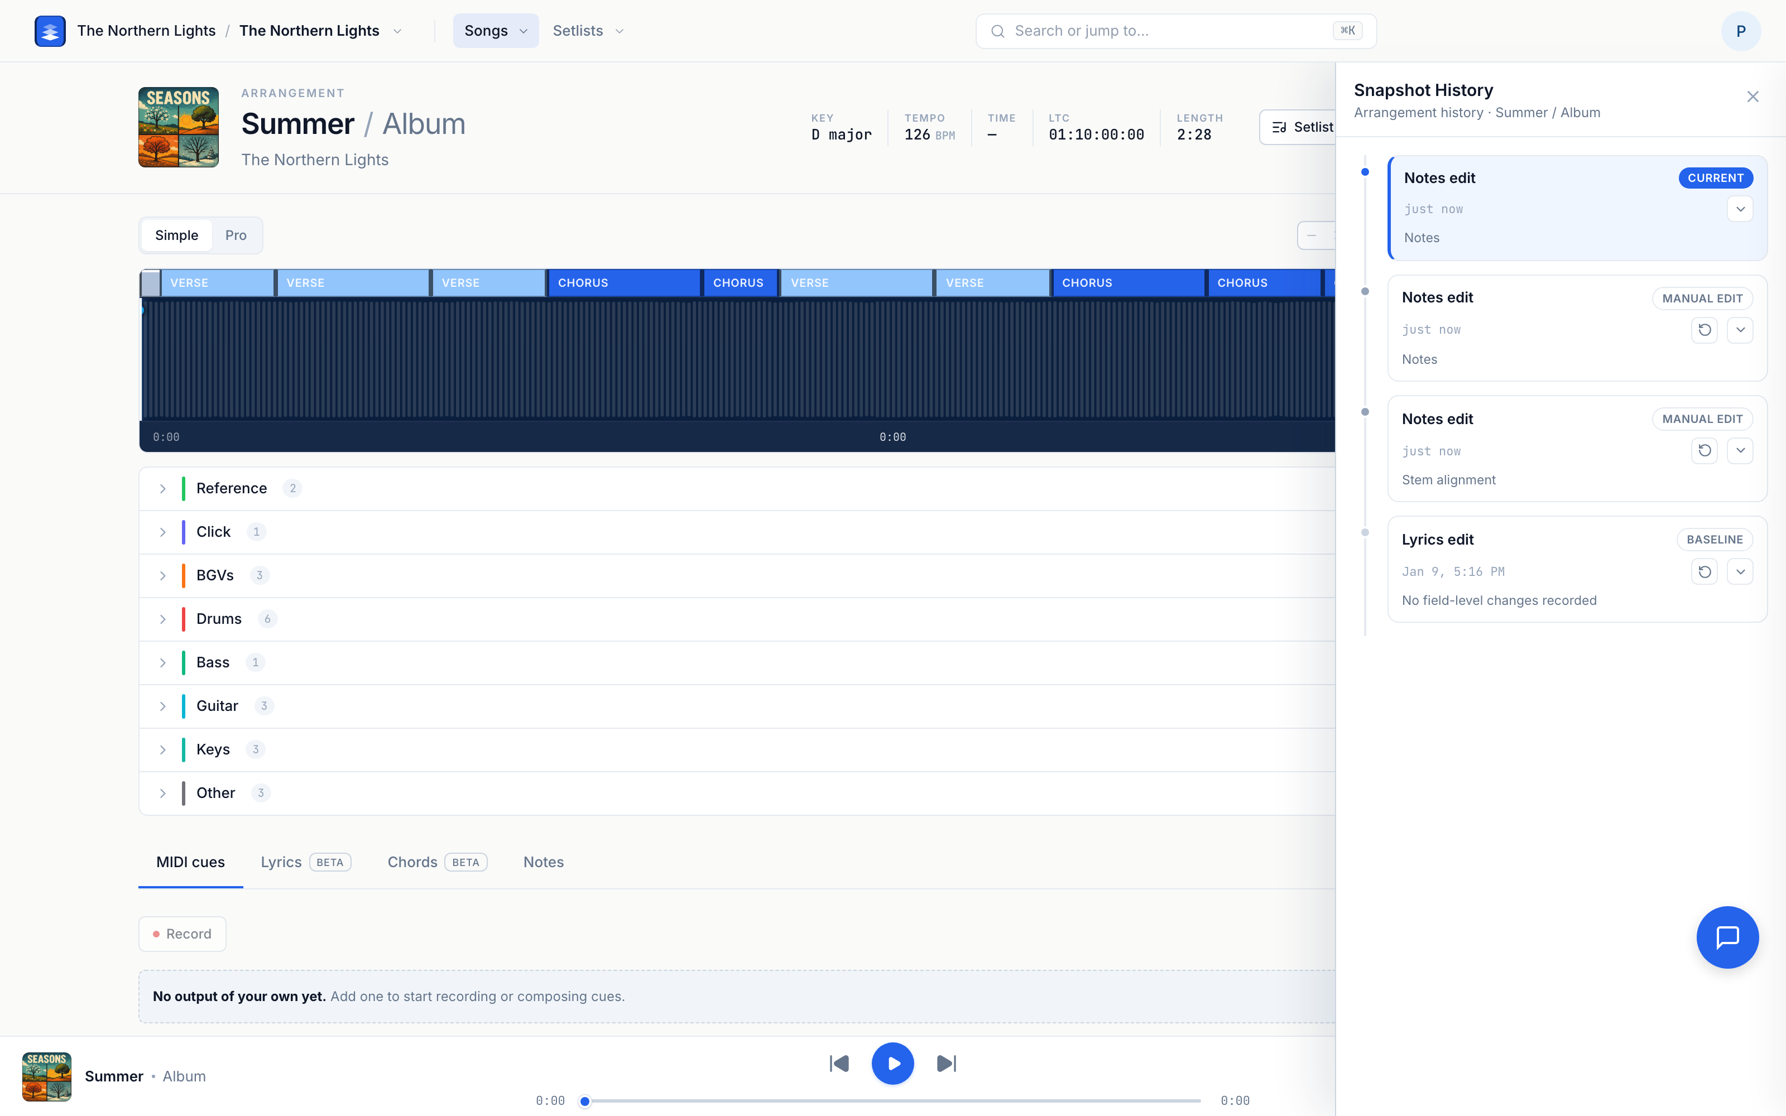The image size is (1786, 1116).
Task: Close the Snapshot History panel
Action: (x=1753, y=97)
